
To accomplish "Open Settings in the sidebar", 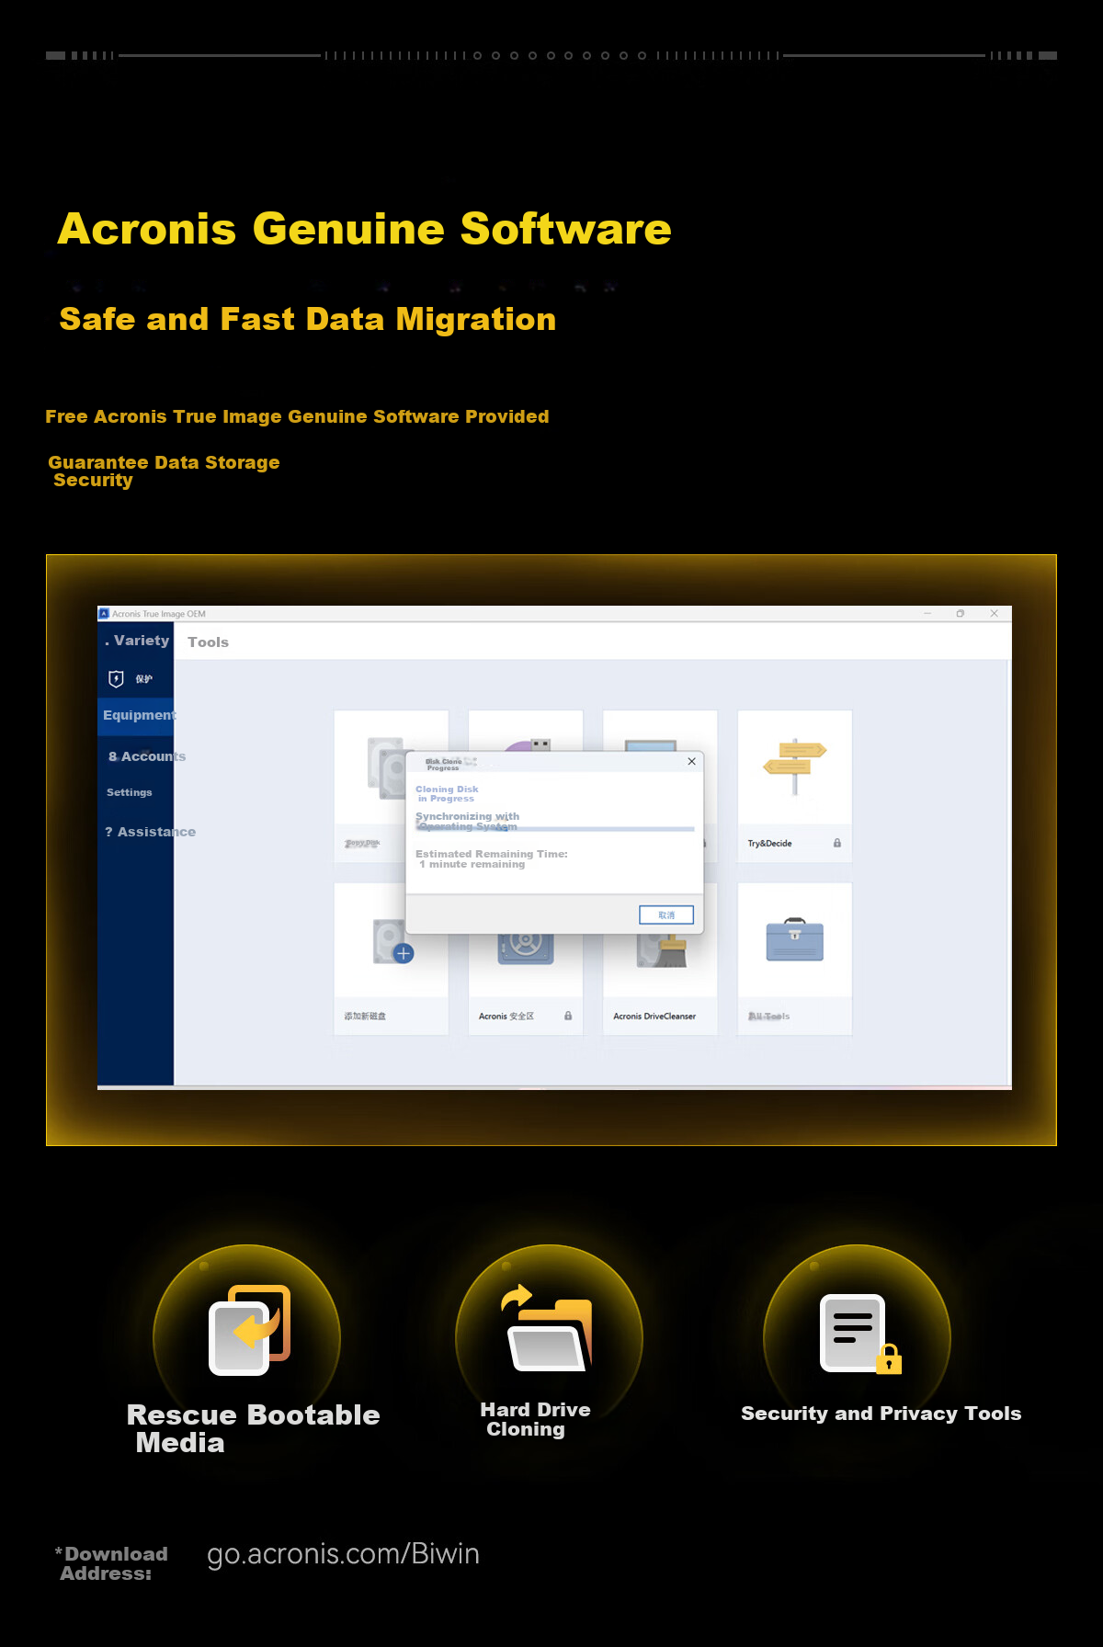I will [x=130, y=792].
